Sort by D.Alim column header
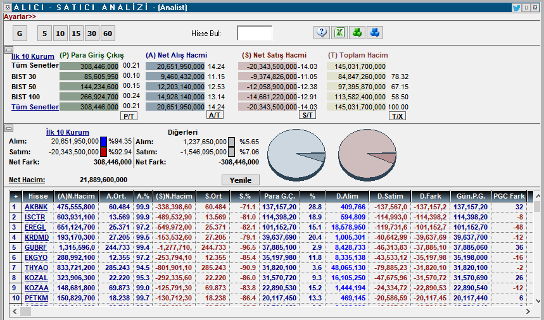This screenshot has height=320, width=544. coord(347,196)
